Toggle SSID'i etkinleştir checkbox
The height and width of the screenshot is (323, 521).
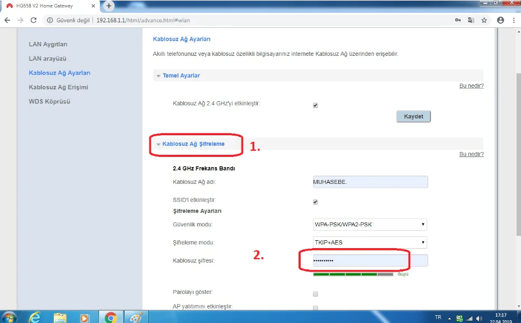[315, 202]
